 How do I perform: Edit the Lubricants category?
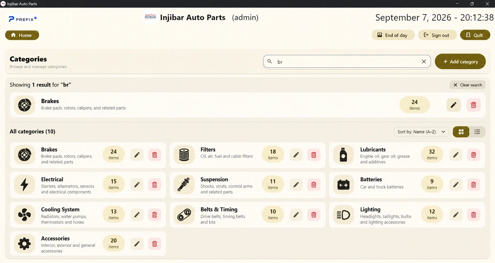click(x=456, y=155)
